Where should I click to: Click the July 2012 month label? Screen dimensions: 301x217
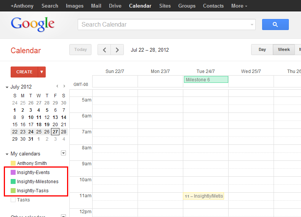(x=21, y=87)
